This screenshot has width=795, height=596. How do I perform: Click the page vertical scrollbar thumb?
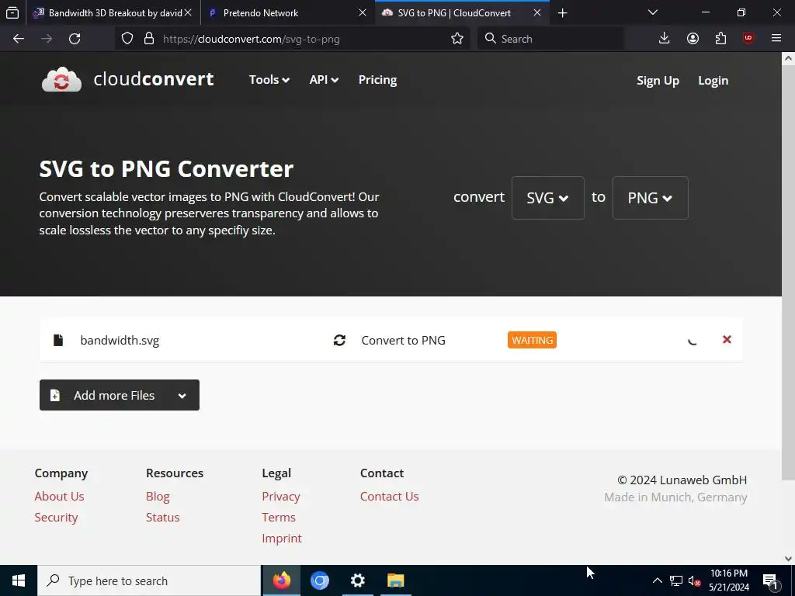(788, 272)
